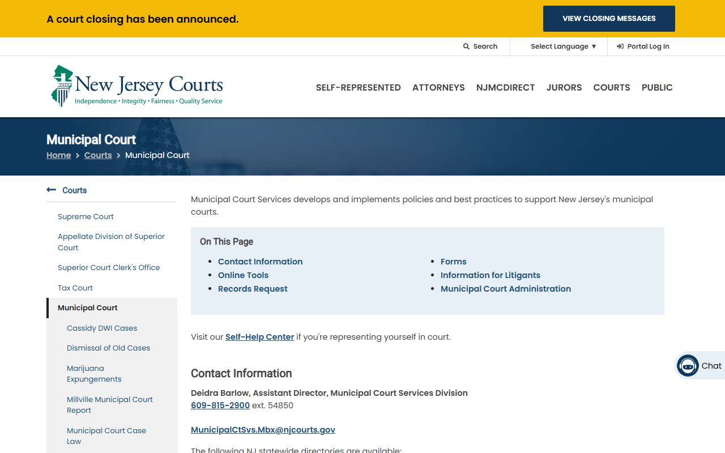Jump to Records Request section
The width and height of the screenshot is (725, 453).
(x=253, y=289)
